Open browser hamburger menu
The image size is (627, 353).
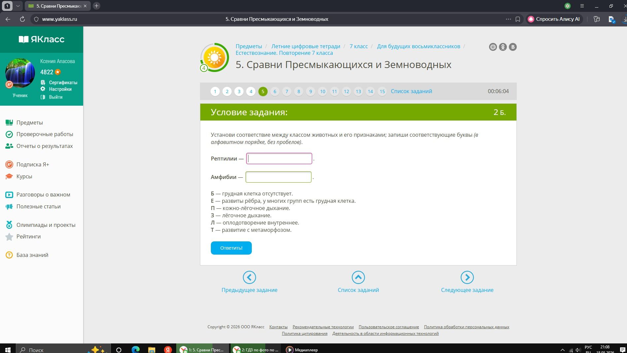[582, 6]
